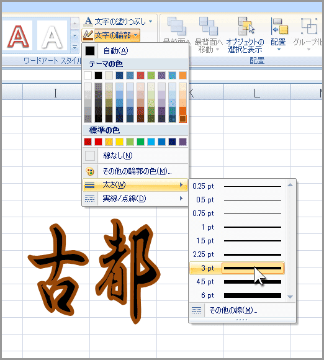Pick the white theme color swatch
This screenshot has height=360, width=324.
pyautogui.click(x=88, y=75)
